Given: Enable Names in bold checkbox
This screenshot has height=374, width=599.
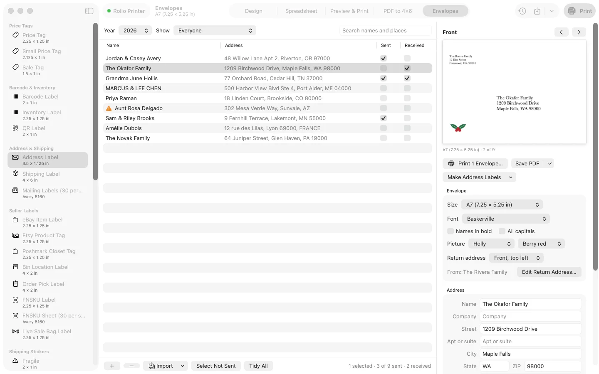Looking at the screenshot, I should tap(450, 231).
